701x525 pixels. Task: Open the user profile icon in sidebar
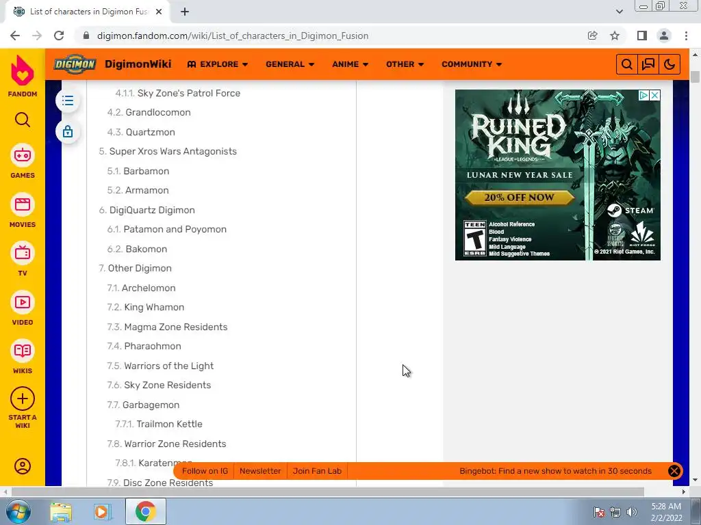pyautogui.click(x=23, y=466)
